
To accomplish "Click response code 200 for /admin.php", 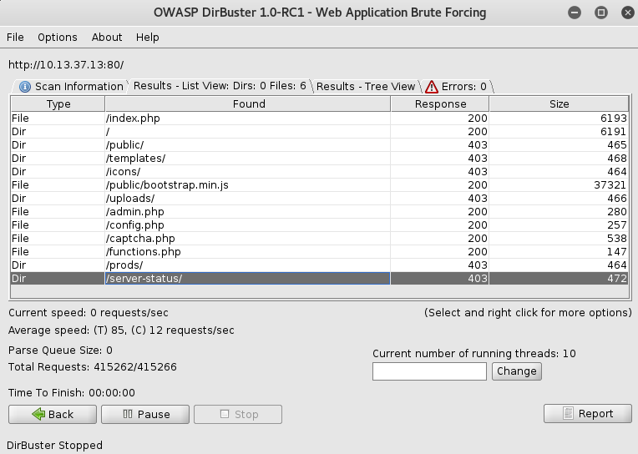I will click(x=478, y=212).
